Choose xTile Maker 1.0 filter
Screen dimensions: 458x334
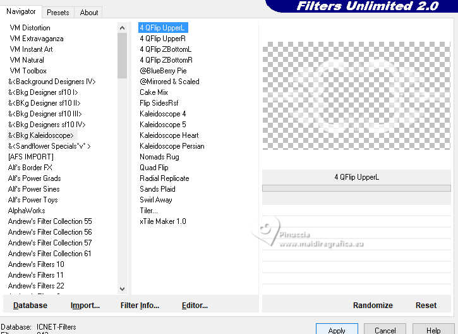coord(163,221)
